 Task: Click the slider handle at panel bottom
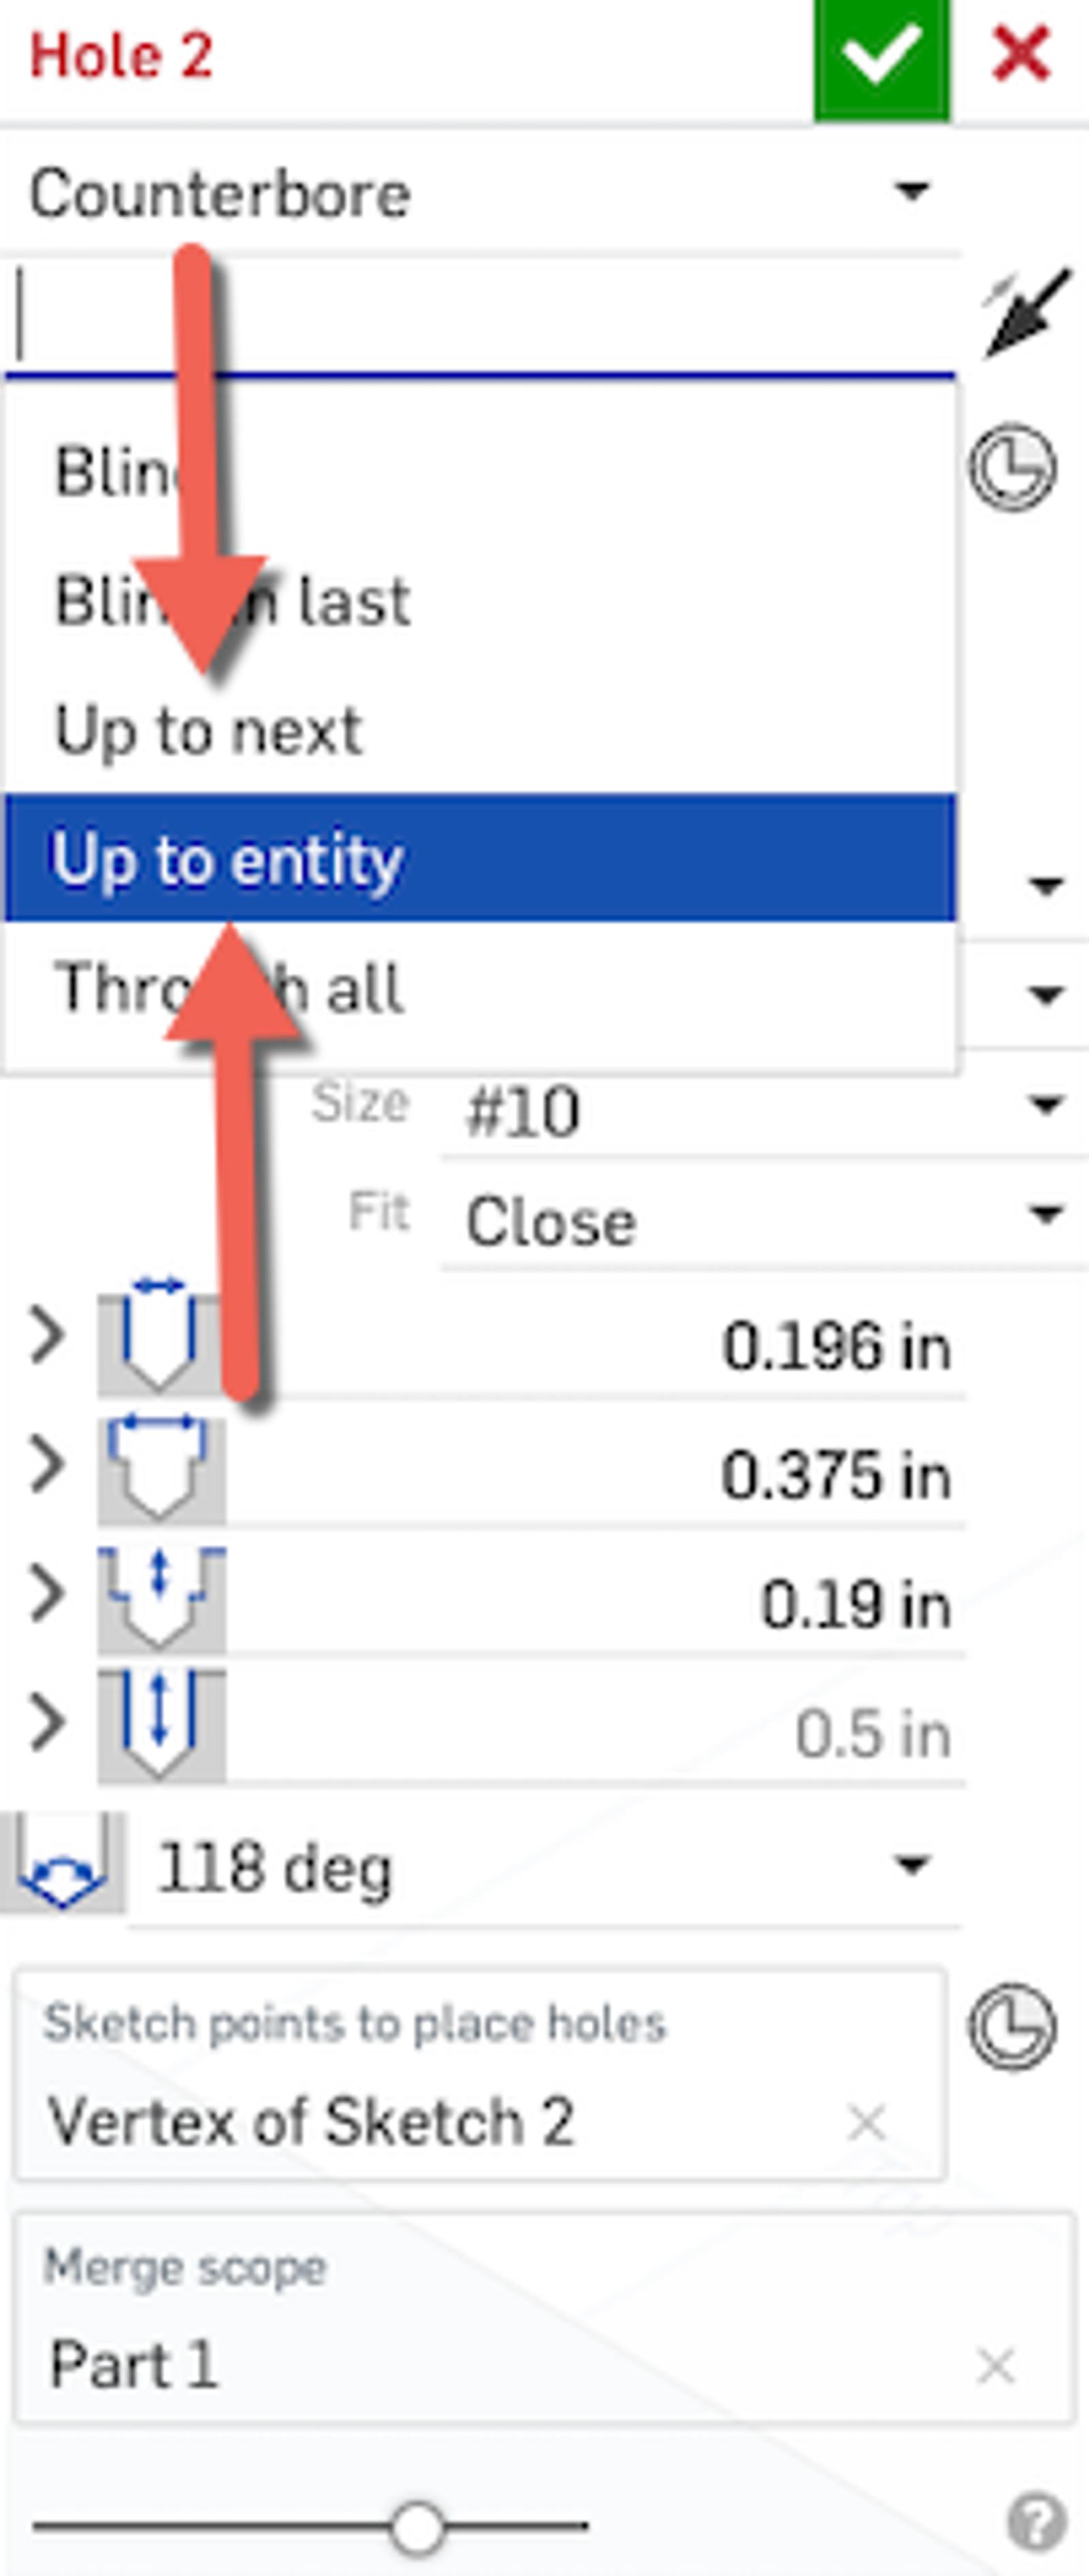pos(417,2526)
